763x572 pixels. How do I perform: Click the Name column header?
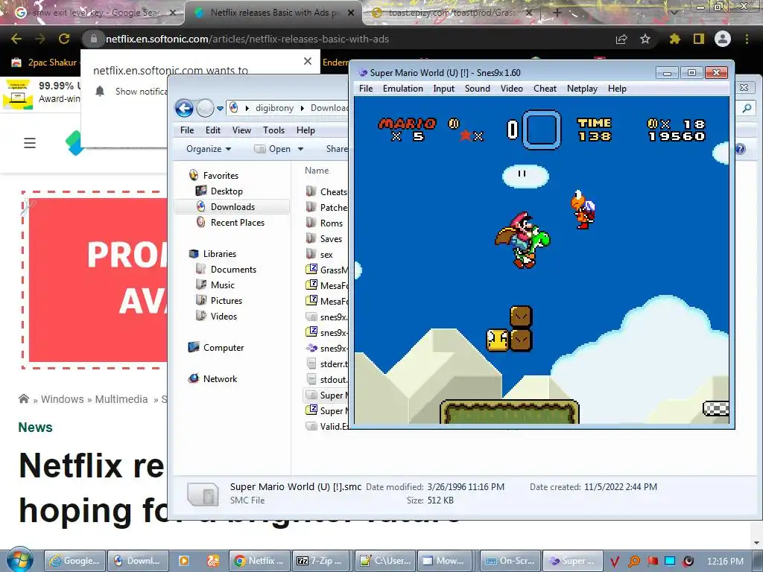[317, 171]
